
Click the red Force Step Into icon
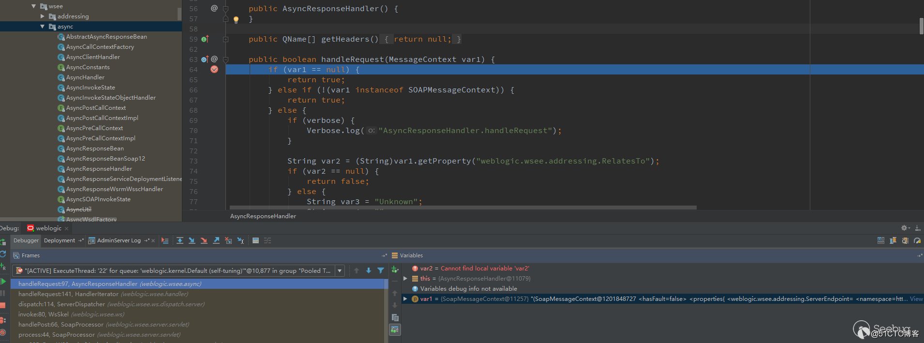click(x=204, y=240)
